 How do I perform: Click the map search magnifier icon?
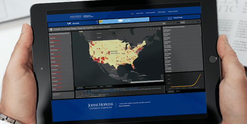[x=148, y=29]
